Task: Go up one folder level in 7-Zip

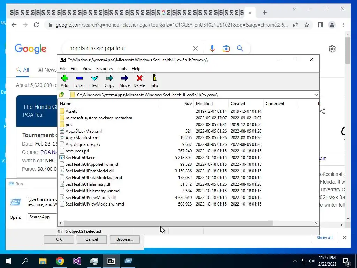Action: 62,95
